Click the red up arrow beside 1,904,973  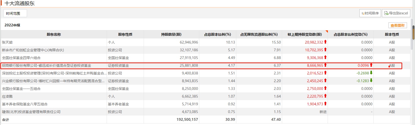pos(325,104)
